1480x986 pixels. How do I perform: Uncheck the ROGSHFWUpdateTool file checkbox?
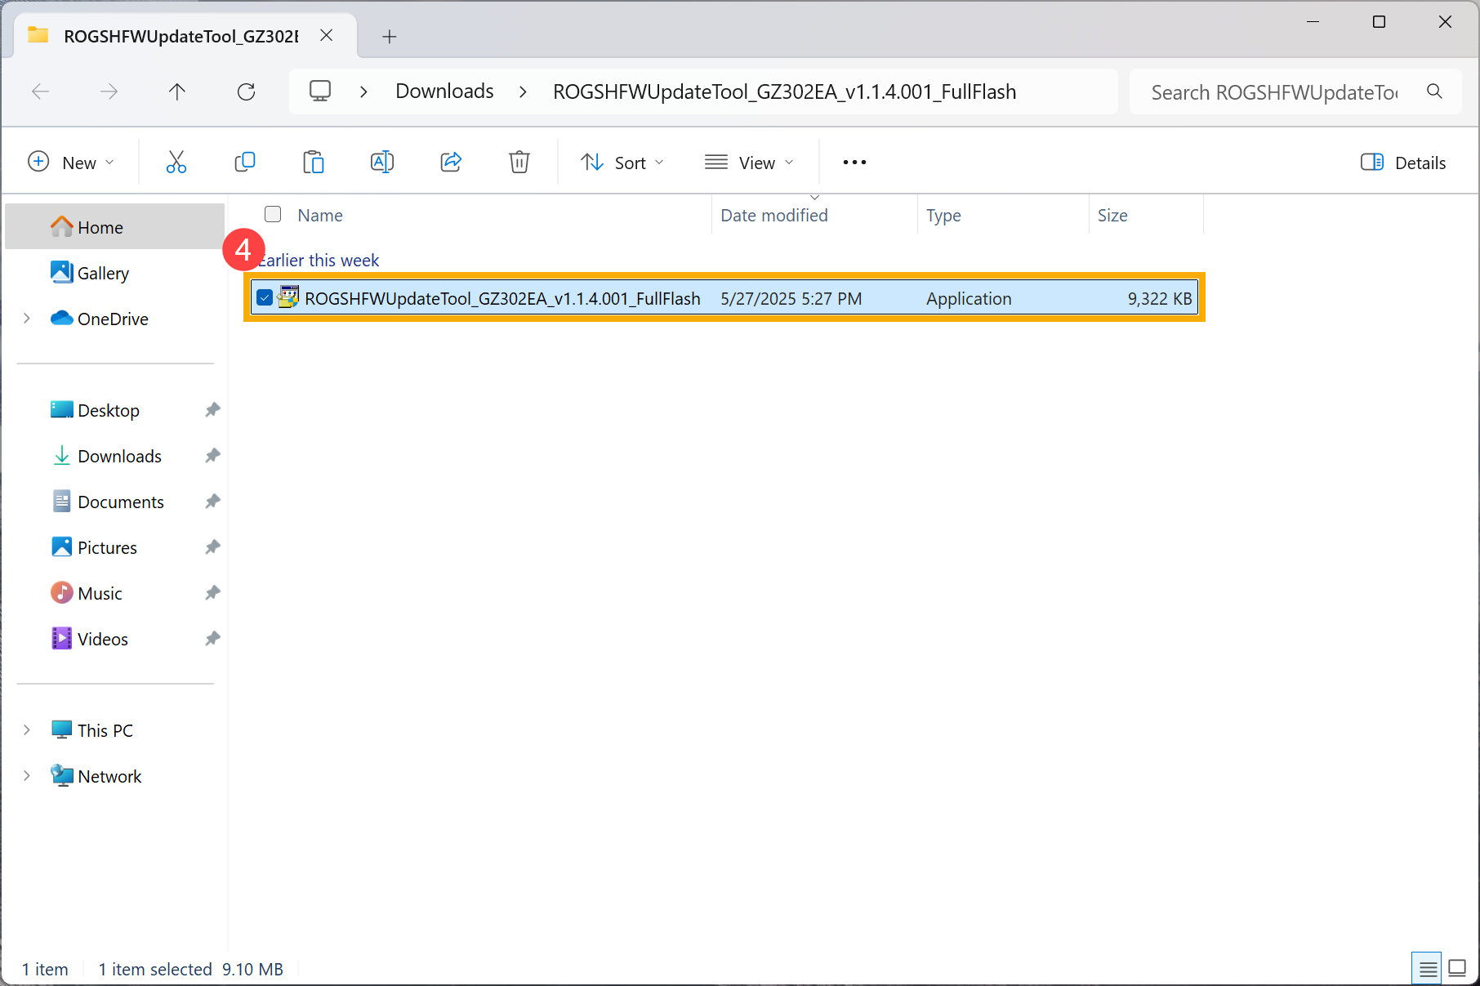(265, 298)
